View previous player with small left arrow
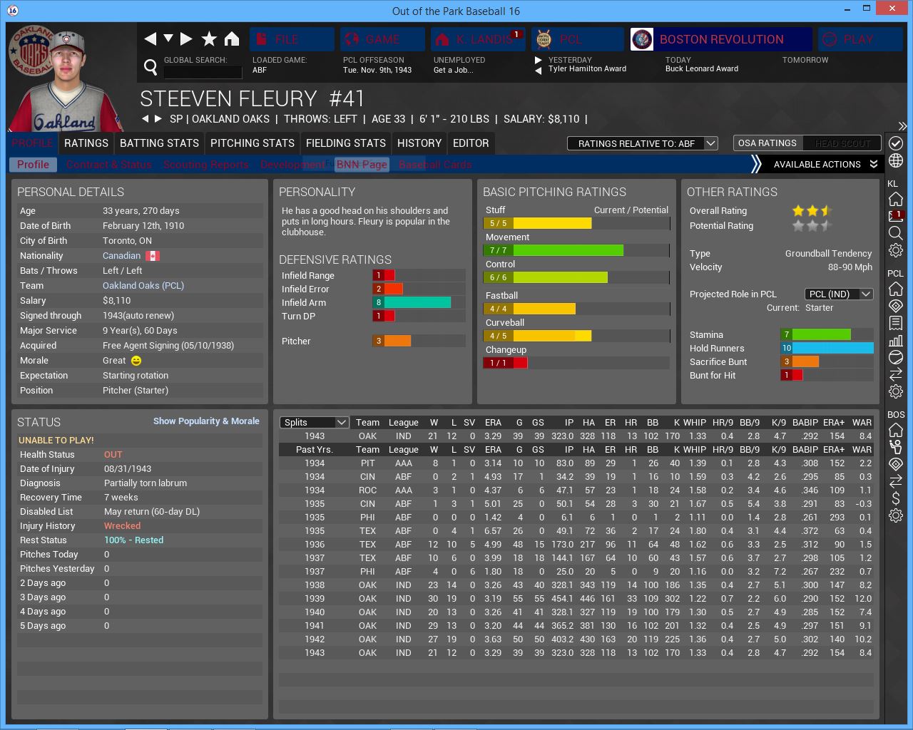 (146, 119)
